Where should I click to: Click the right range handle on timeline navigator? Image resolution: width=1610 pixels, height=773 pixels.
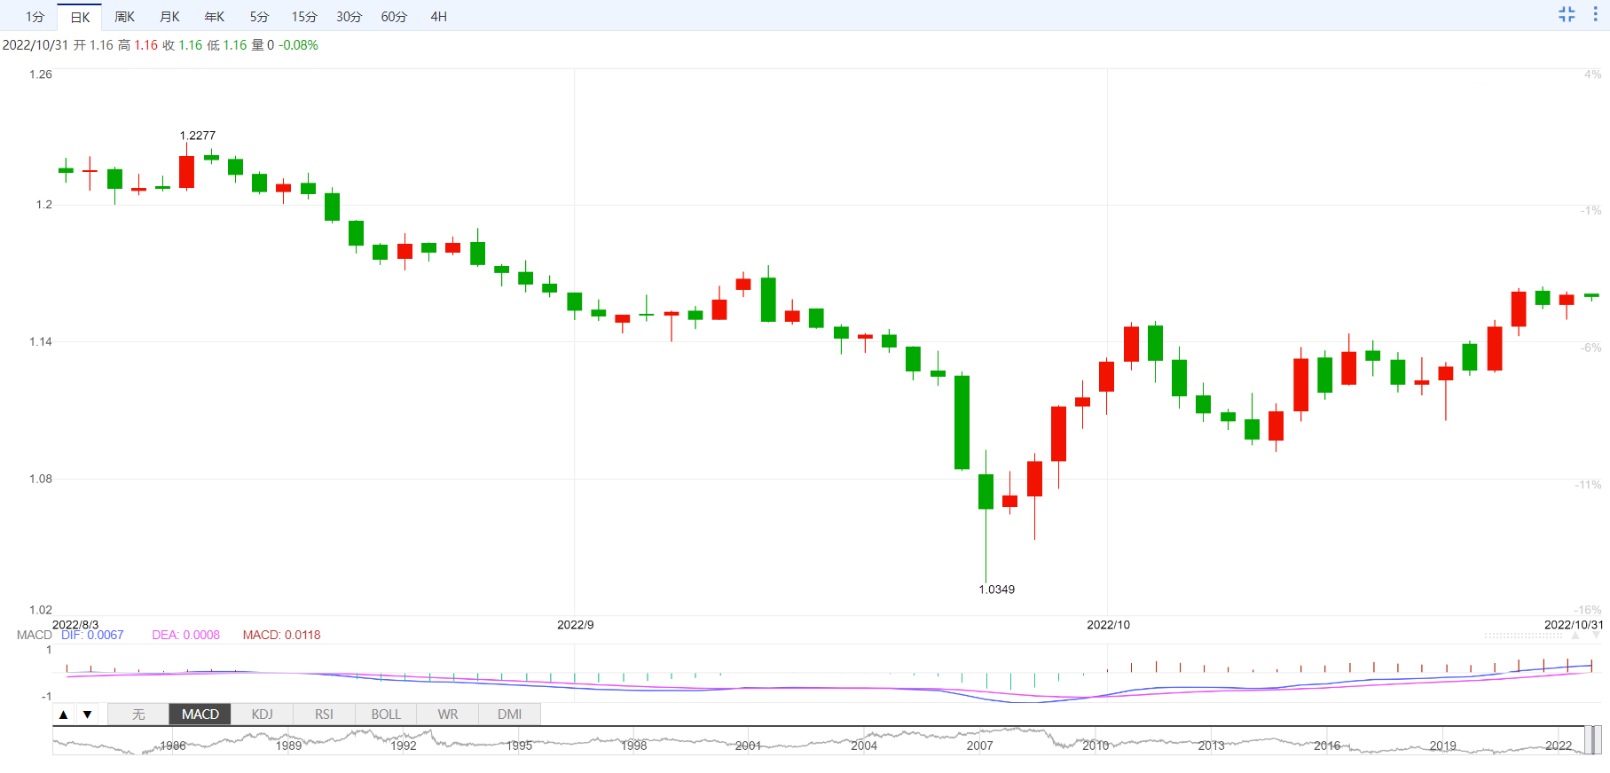pyautogui.click(x=1598, y=740)
